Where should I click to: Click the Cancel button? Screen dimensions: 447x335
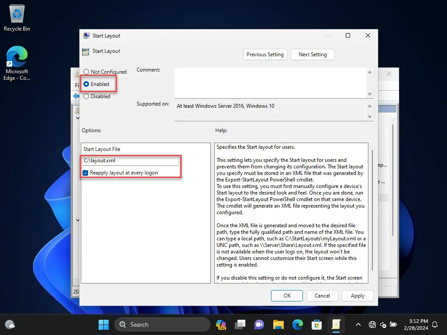323,296
